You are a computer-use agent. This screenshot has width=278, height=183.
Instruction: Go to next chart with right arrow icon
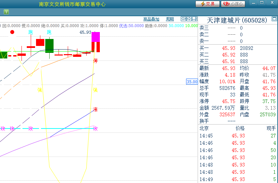189,19
